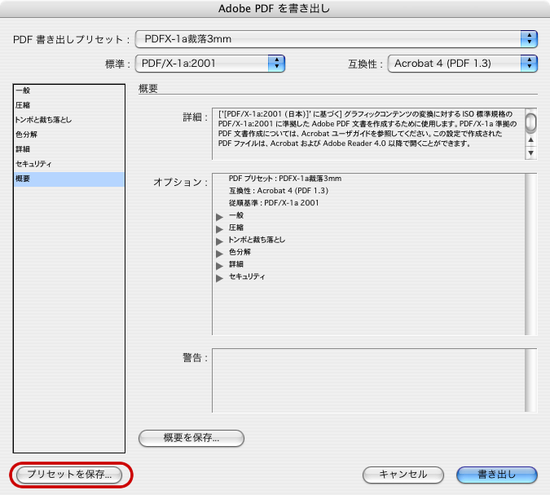Screen dimensions: 550x495
Task: Open the PDF 書き出しプリセット dropdown
Action: (336, 39)
